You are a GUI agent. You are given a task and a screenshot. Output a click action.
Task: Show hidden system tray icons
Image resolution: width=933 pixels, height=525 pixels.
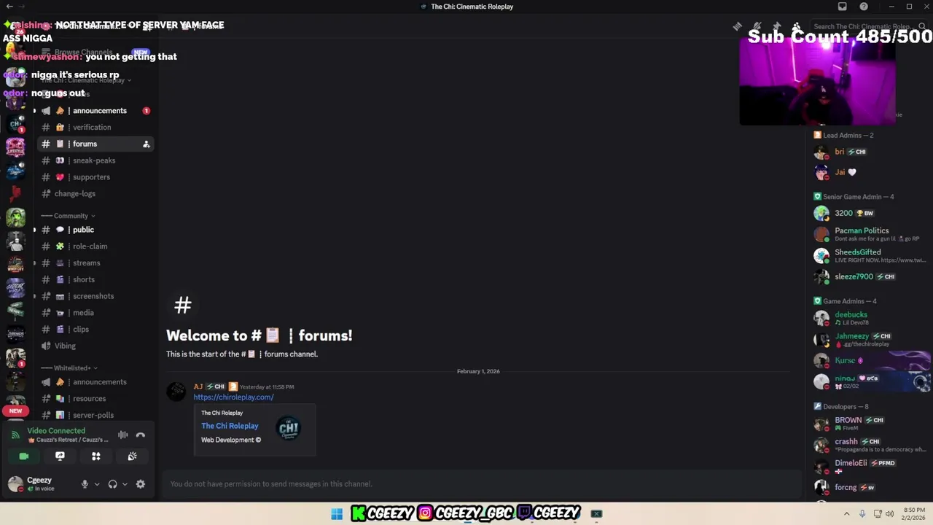848,514
